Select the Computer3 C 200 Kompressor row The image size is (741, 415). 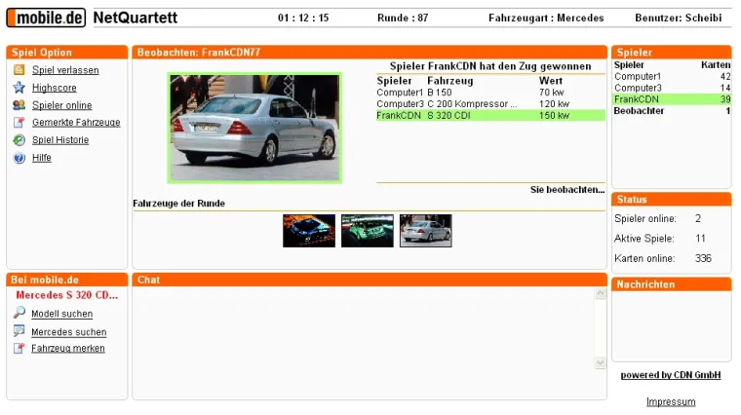coord(490,104)
